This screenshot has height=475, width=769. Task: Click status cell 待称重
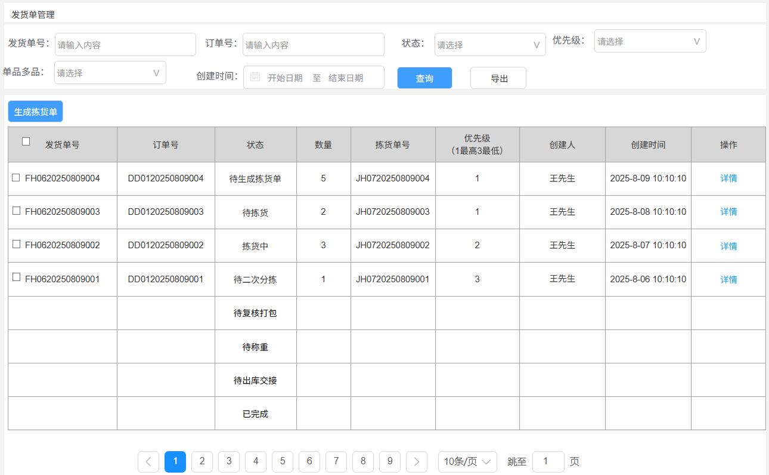pyautogui.click(x=255, y=347)
